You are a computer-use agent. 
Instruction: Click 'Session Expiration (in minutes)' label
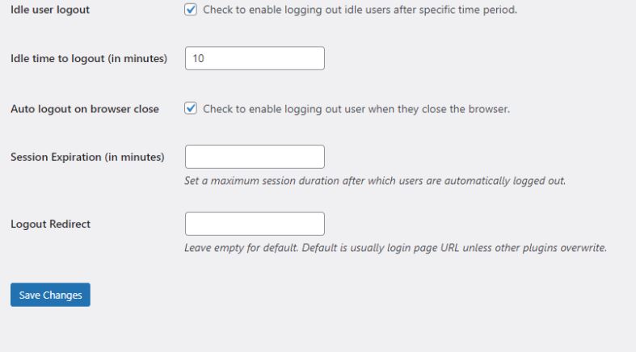(x=87, y=157)
